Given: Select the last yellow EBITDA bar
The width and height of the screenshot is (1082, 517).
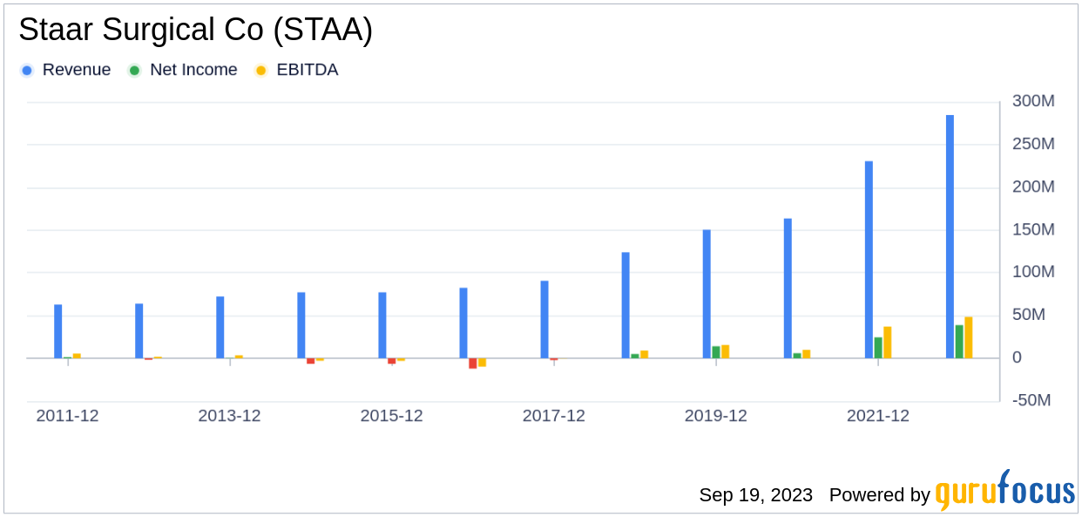Looking at the screenshot, I should pyautogui.click(x=969, y=337).
